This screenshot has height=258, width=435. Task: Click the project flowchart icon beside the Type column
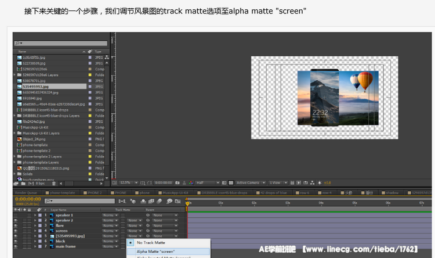click(x=107, y=58)
